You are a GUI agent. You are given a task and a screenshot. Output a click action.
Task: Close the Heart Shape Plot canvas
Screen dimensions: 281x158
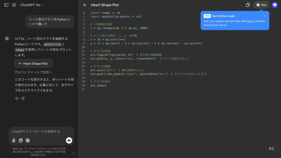pos(85,5)
